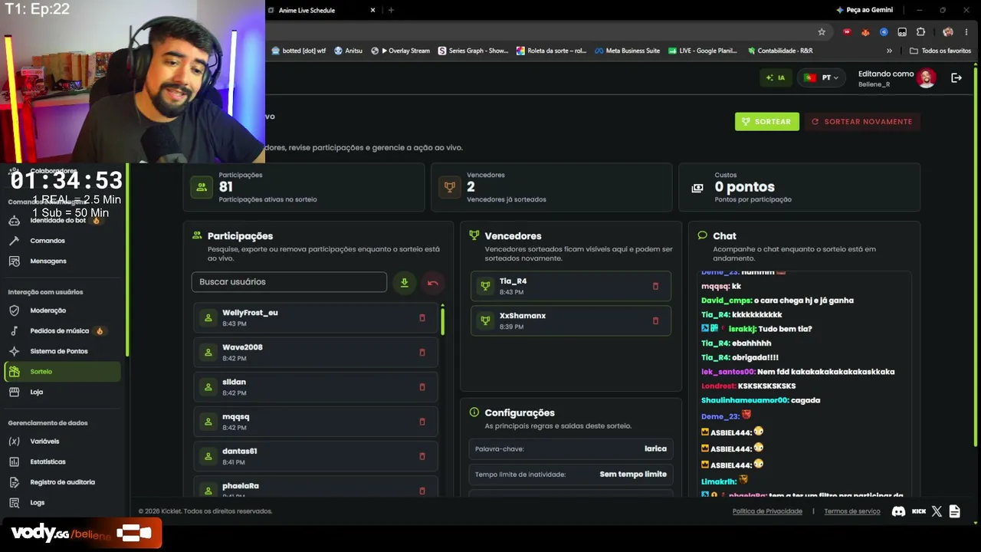This screenshot has width=981, height=552.
Task: Open the Bellene_R profile avatar
Action: [926, 77]
